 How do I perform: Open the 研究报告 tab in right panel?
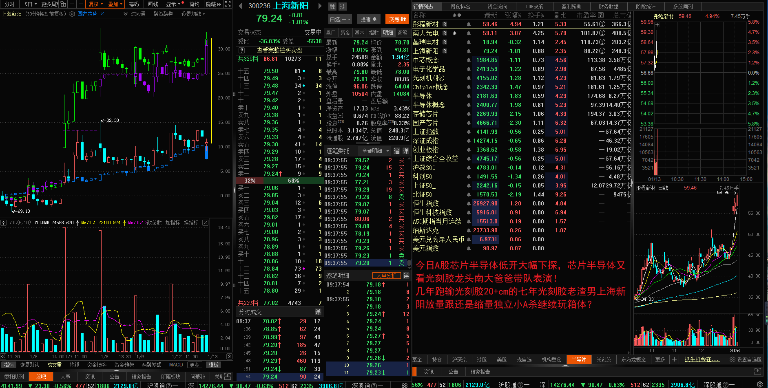(480, 372)
